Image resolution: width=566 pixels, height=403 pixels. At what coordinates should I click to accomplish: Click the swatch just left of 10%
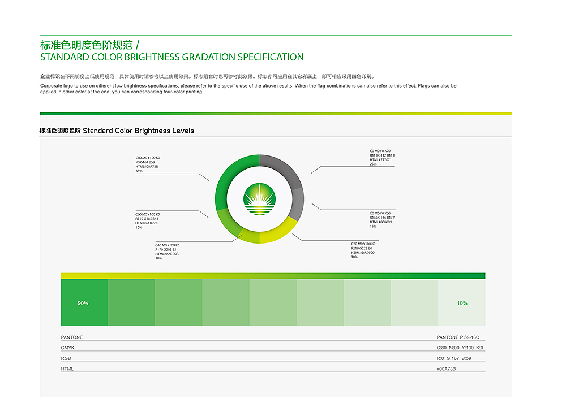[414, 302]
